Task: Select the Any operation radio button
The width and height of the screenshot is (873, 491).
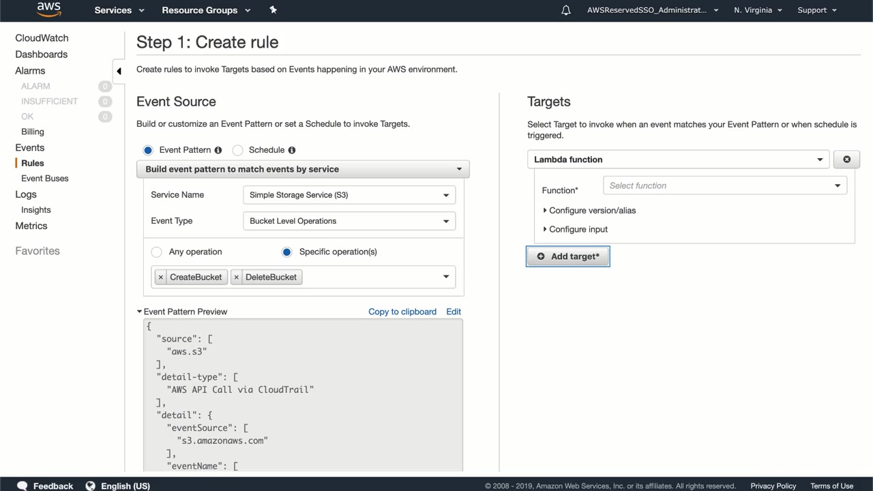Action: (157, 252)
